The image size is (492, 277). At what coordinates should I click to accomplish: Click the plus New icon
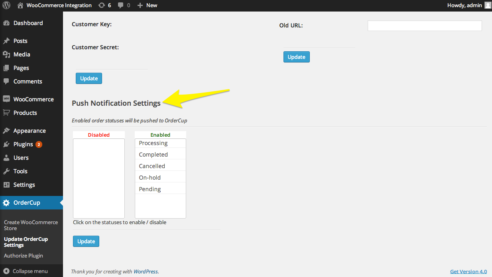coord(140,6)
